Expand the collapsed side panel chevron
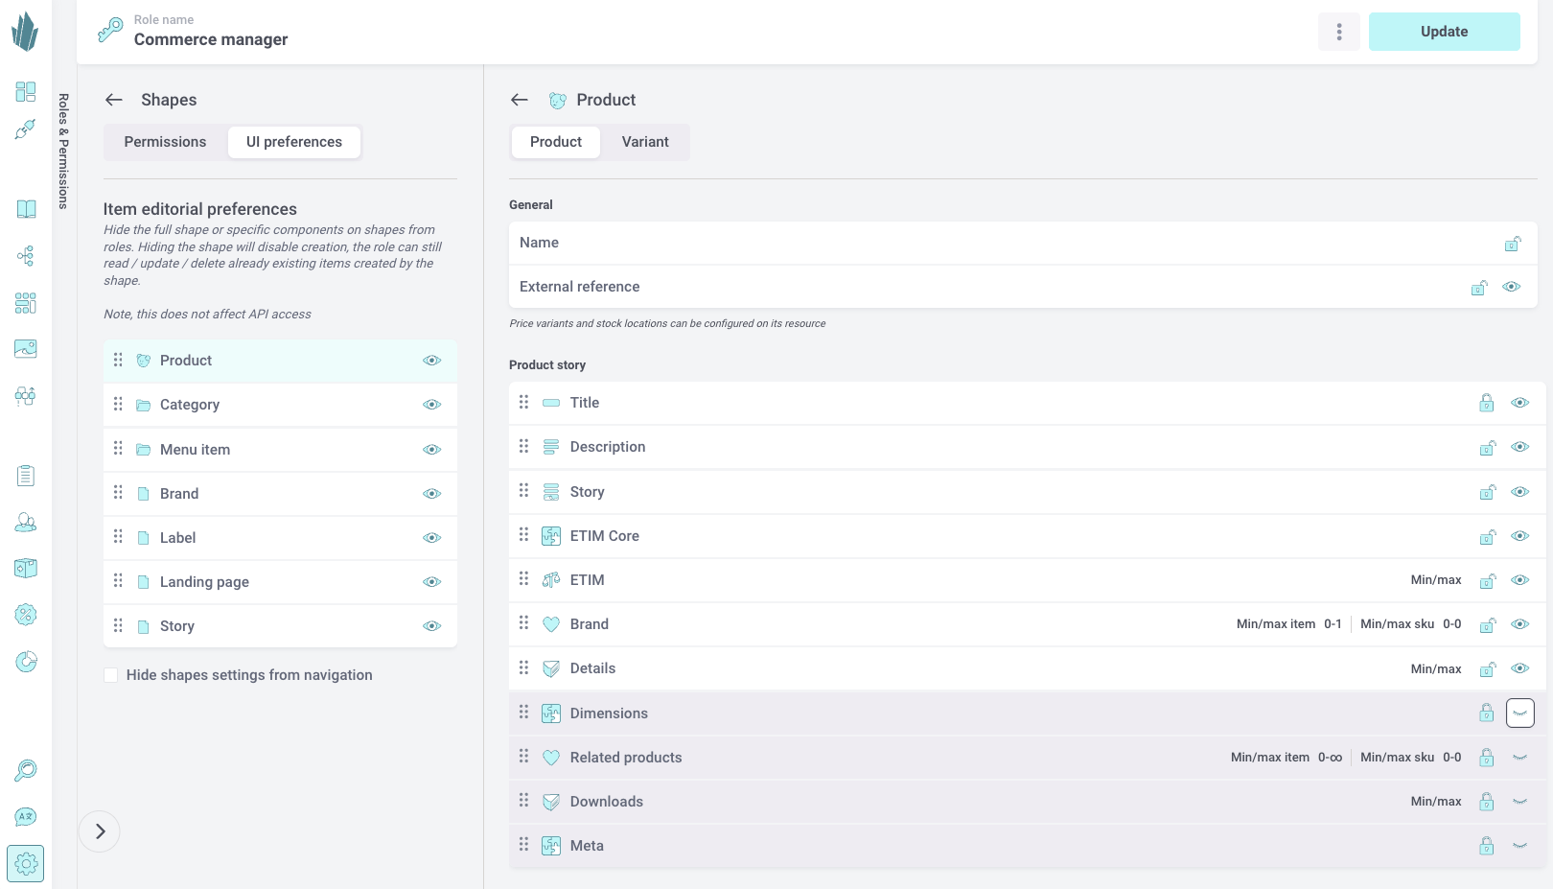Viewport: 1553px width, 889px height. click(100, 831)
